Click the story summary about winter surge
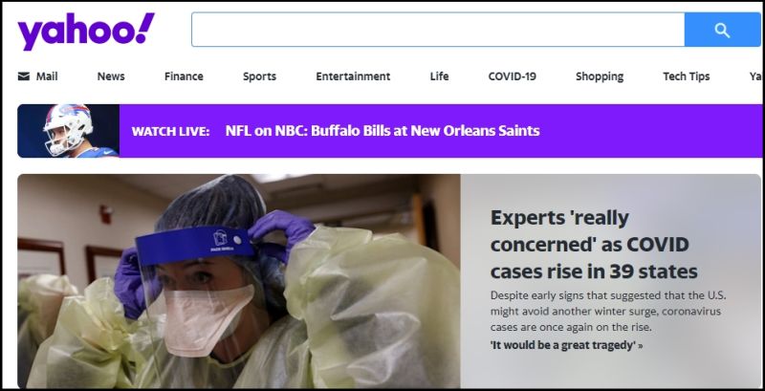The height and width of the screenshot is (391, 765). click(x=608, y=311)
